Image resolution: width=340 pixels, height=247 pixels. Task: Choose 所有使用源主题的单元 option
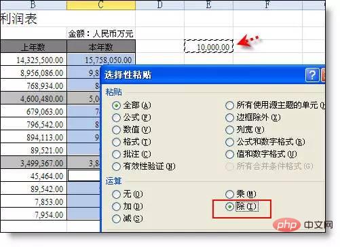[275, 105]
